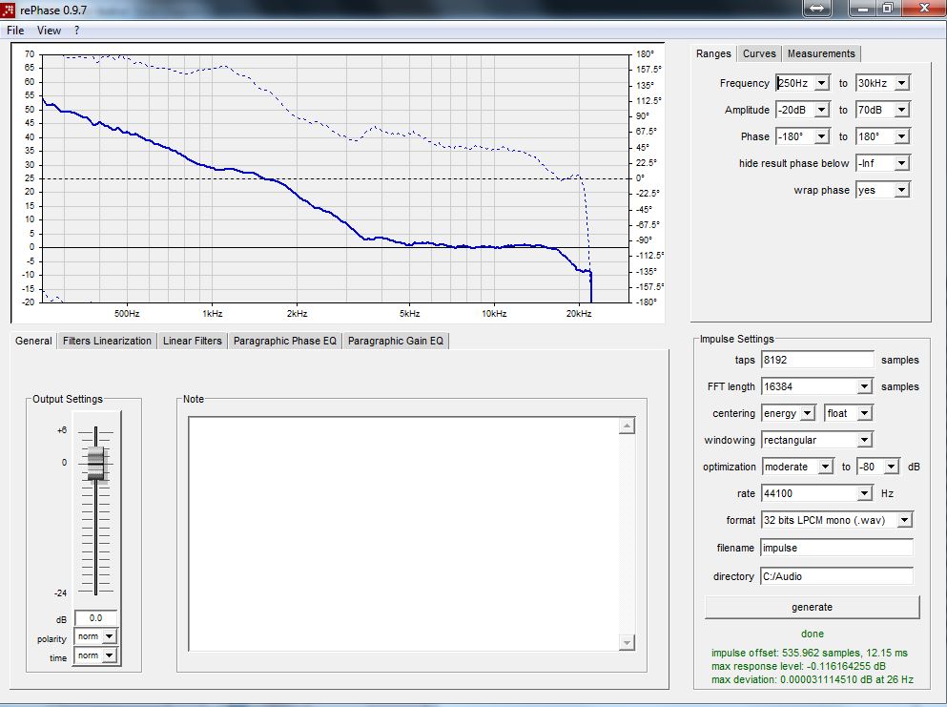Image resolution: width=947 pixels, height=707 pixels.
Task: Open the polarity norm dropdown
Action: [x=109, y=636]
